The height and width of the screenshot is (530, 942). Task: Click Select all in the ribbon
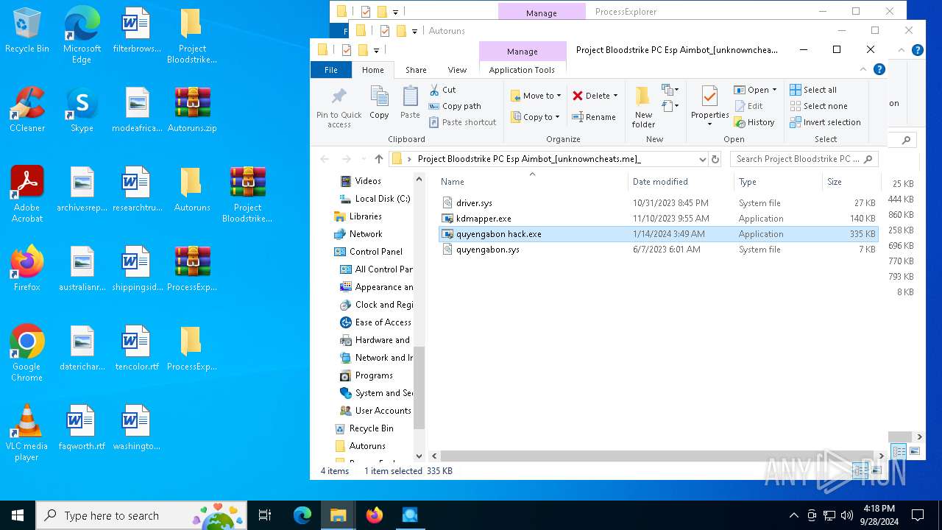tap(813, 90)
